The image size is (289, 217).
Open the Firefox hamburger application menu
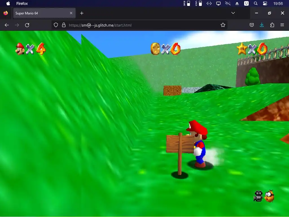tap(282, 25)
